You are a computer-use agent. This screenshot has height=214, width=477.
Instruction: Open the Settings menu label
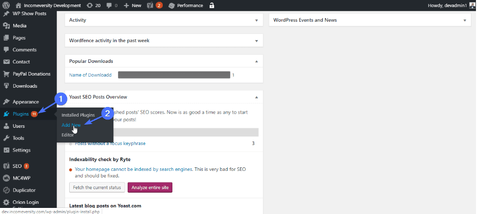point(21,150)
